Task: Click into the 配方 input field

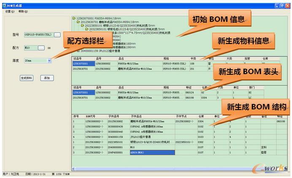Action: click(x=30, y=48)
